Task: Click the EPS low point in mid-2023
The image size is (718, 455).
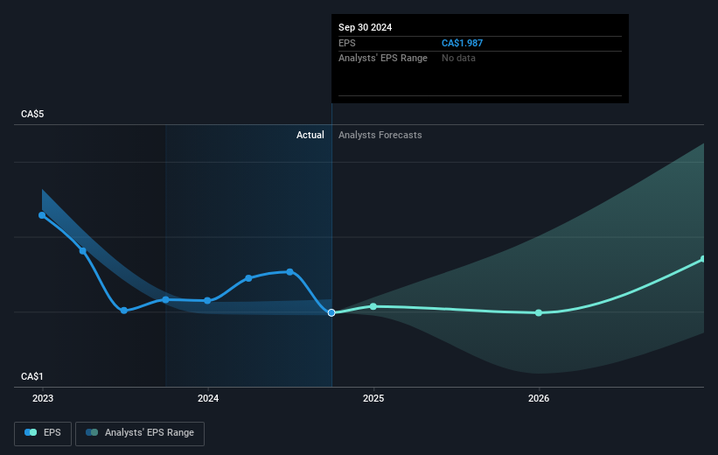Action: coord(124,311)
